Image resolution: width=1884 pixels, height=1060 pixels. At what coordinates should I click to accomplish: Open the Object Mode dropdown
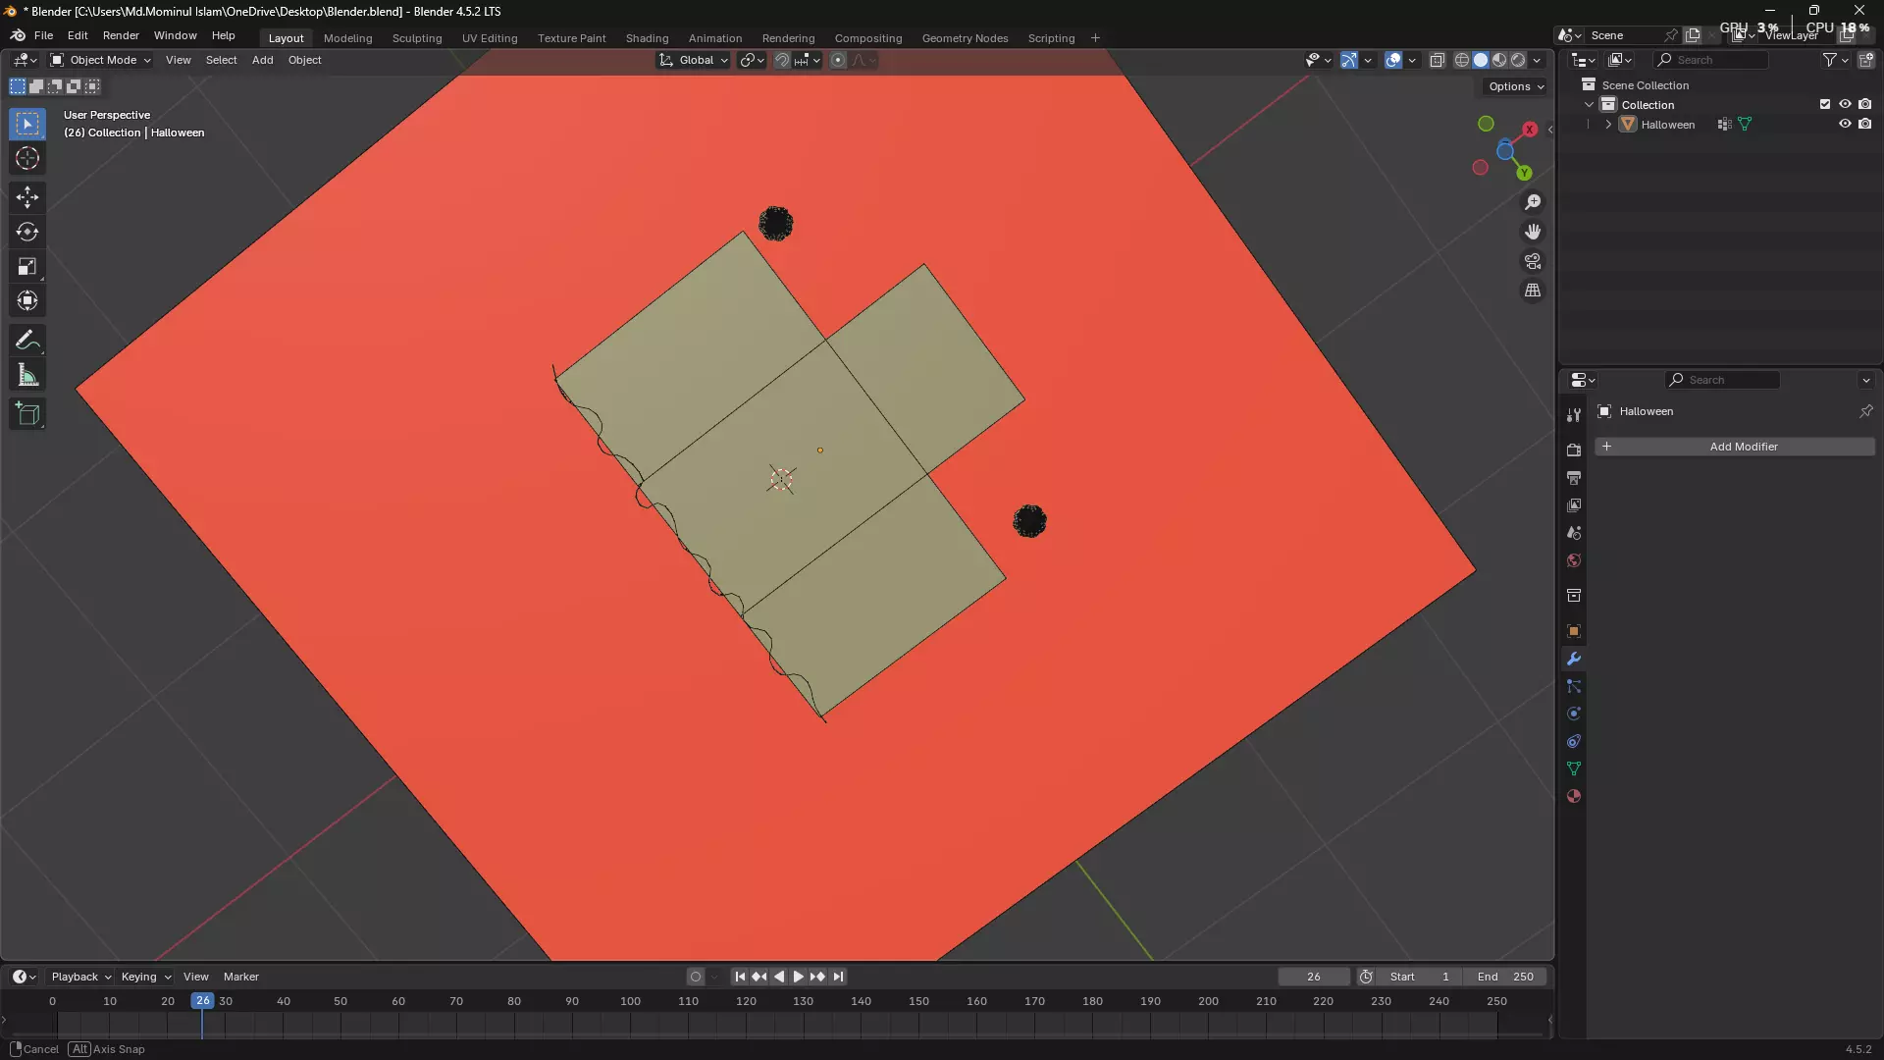100,60
